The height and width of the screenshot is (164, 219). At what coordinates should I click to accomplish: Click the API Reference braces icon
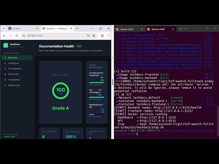click(x=5, y=69)
